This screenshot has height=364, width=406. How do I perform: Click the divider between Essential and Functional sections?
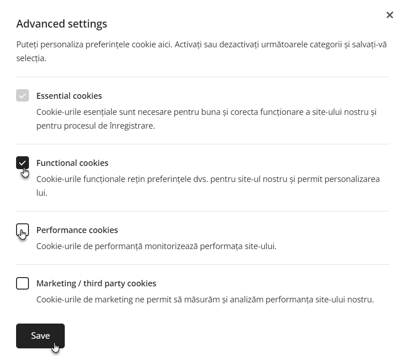[x=203, y=144]
